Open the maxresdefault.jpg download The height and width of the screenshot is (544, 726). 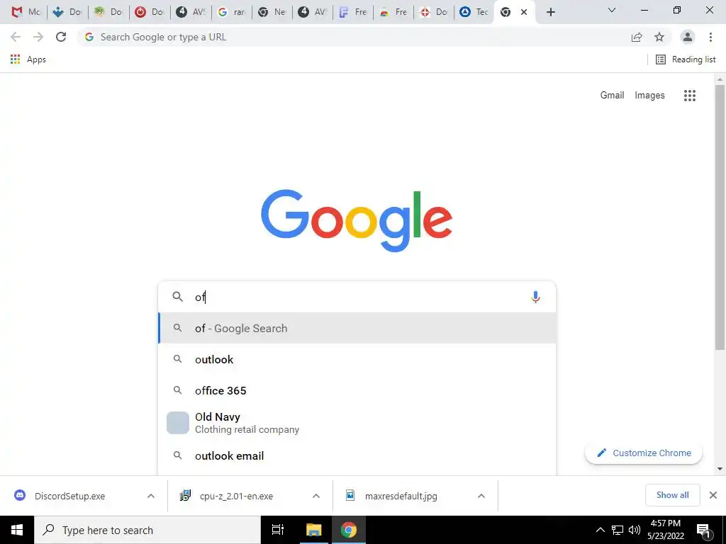pos(401,496)
